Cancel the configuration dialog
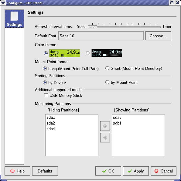This screenshot has height=181, width=181. (163, 171)
